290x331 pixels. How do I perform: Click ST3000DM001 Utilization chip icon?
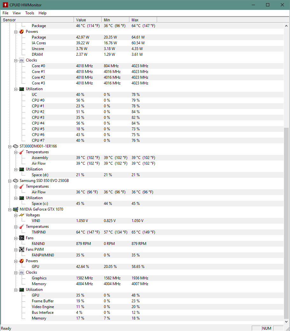click(22, 169)
